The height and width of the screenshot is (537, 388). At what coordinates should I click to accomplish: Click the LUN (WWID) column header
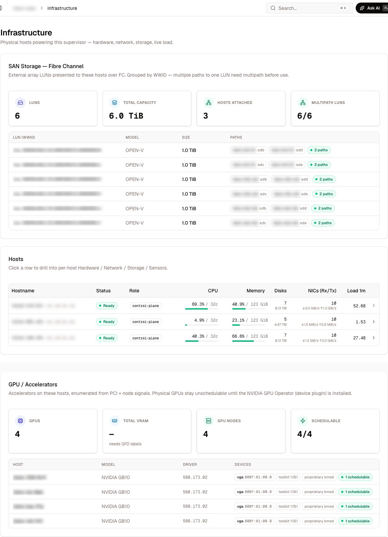[24, 137]
